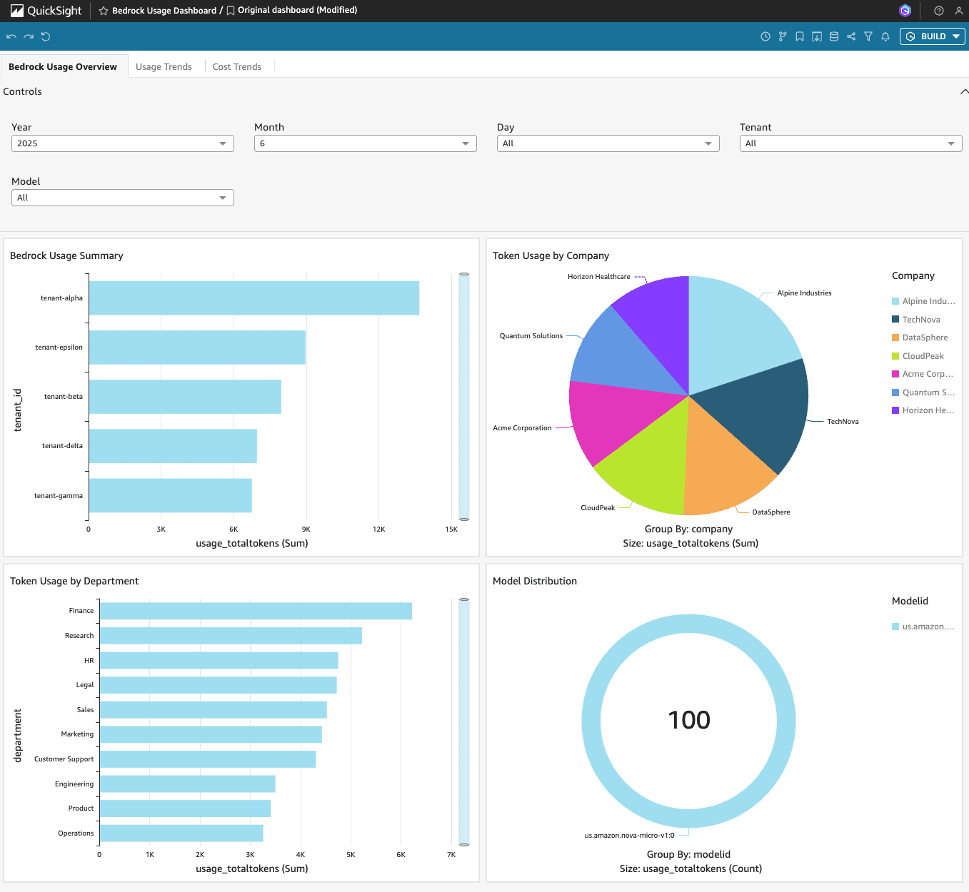Viewport: 969px width, 892px height.
Task: Switch to the Usage Trends tab
Action: (164, 67)
